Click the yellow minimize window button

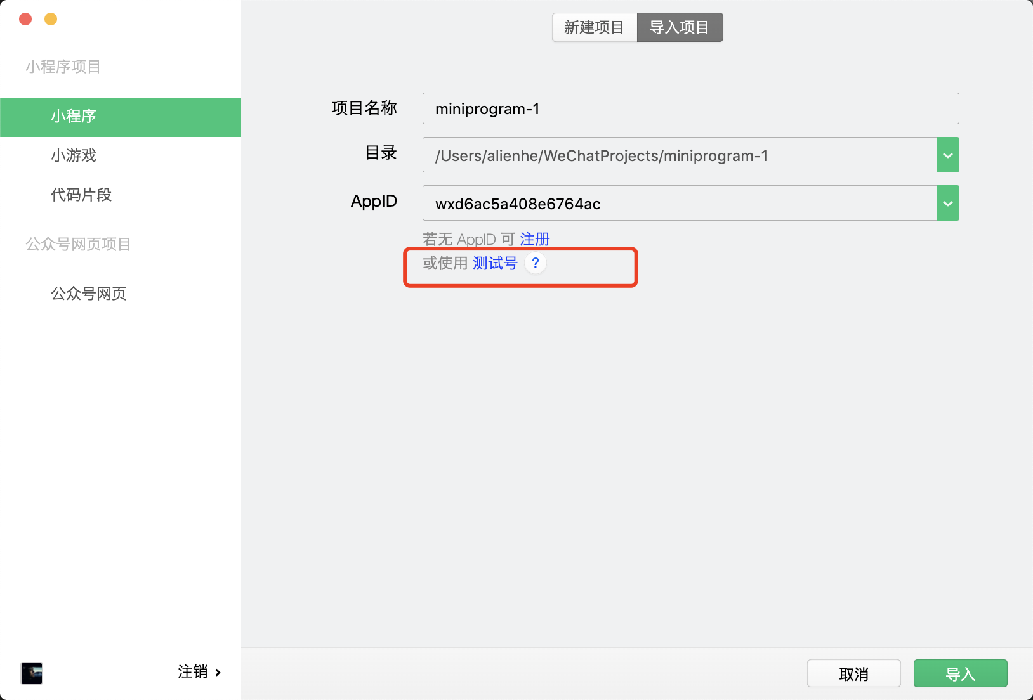[51, 19]
